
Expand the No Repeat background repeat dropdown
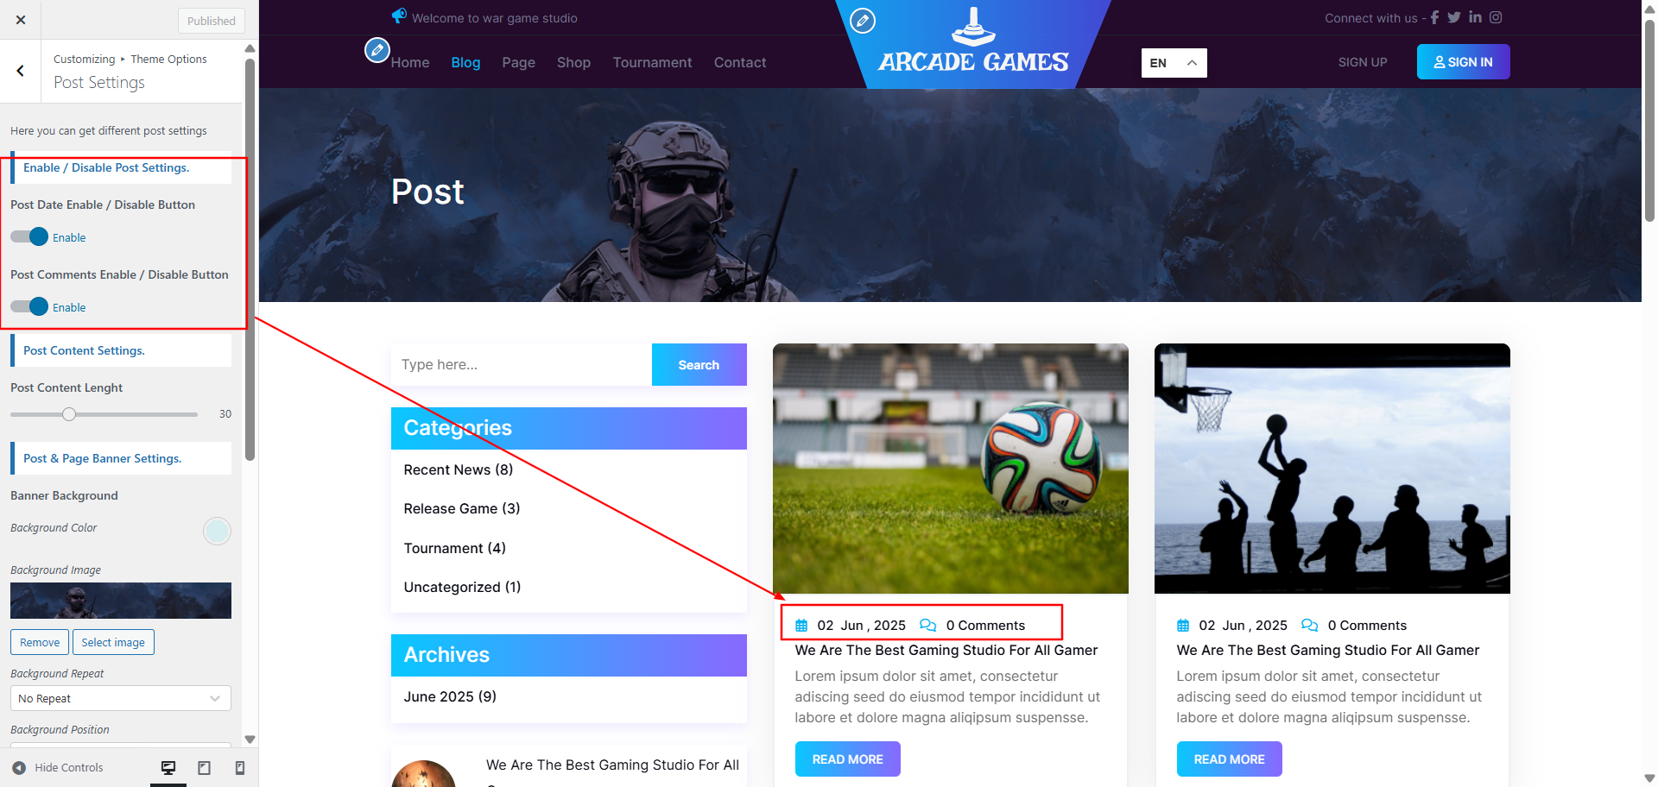(121, 698)
